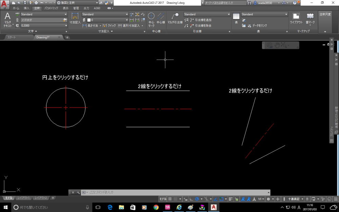
Task: Switch to the 表示 ribbon tab
Action: pos(65,8)
